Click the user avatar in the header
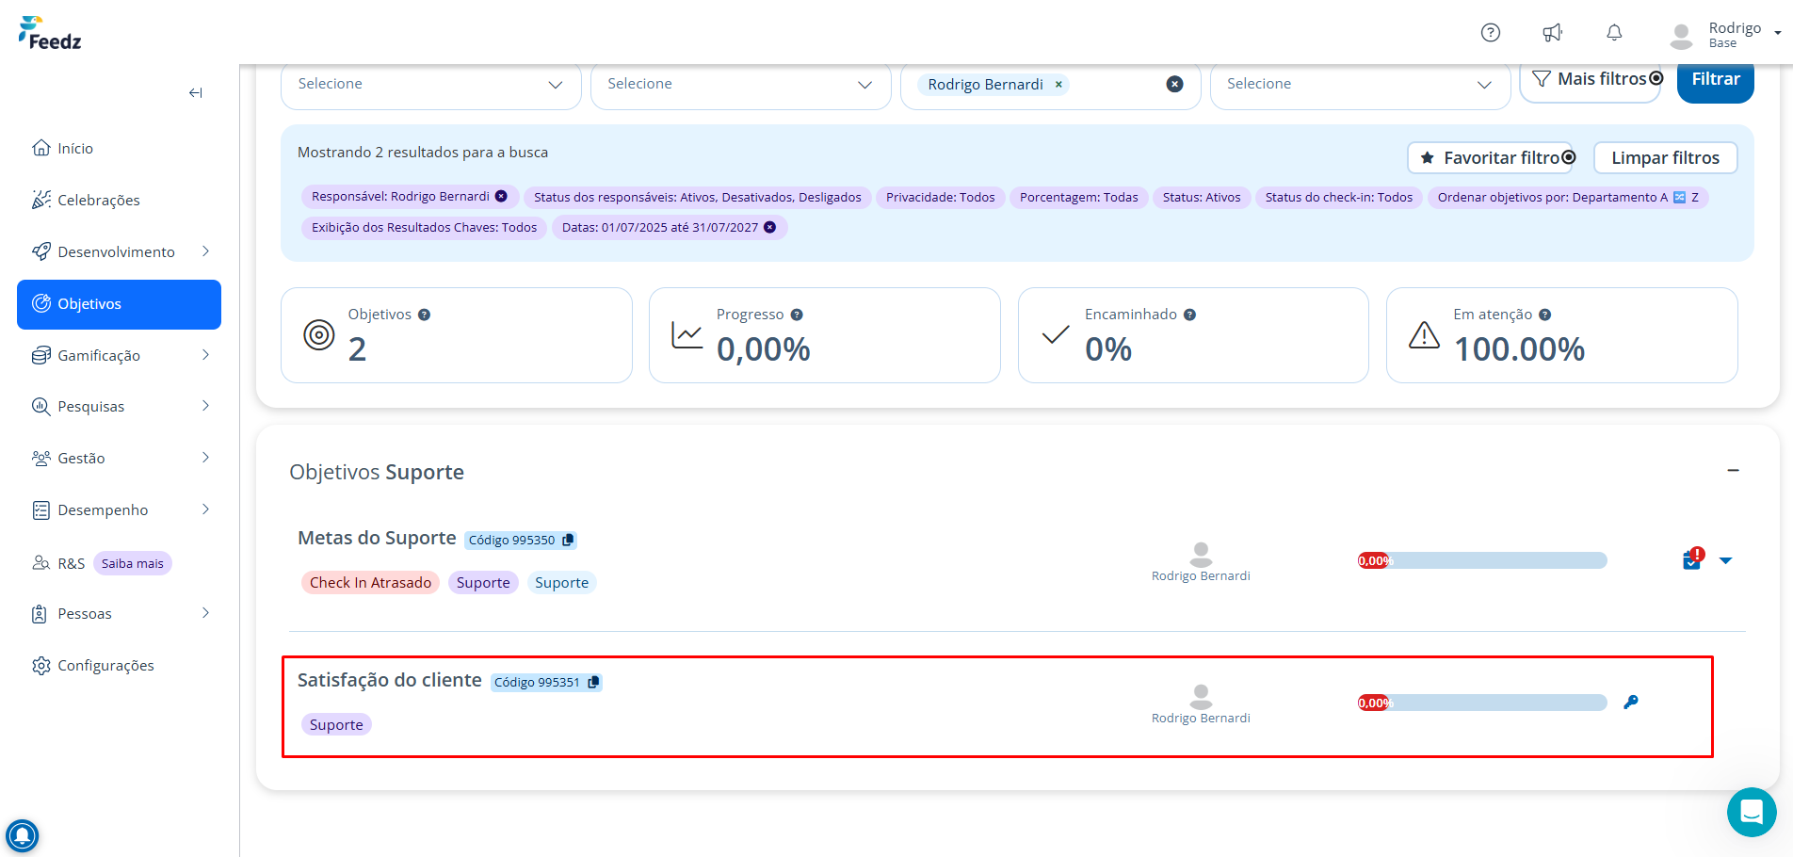 (1681, 36)
